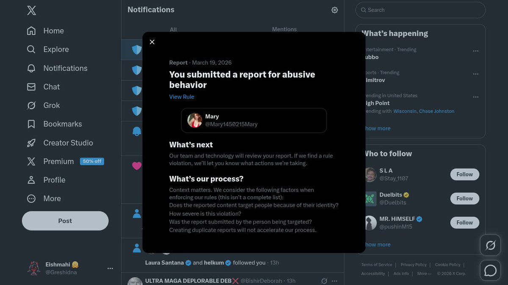Follow Duelbits

464,198
